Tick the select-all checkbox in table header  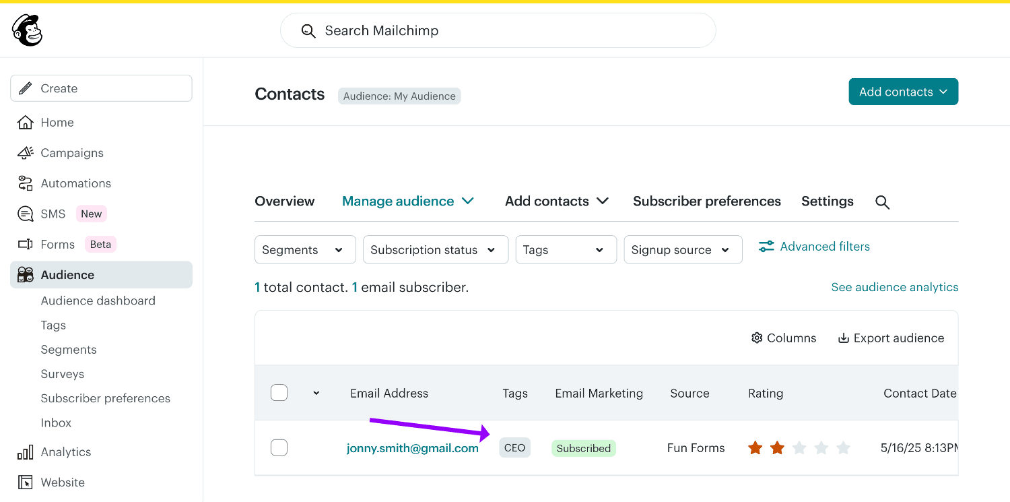point(279,393)
